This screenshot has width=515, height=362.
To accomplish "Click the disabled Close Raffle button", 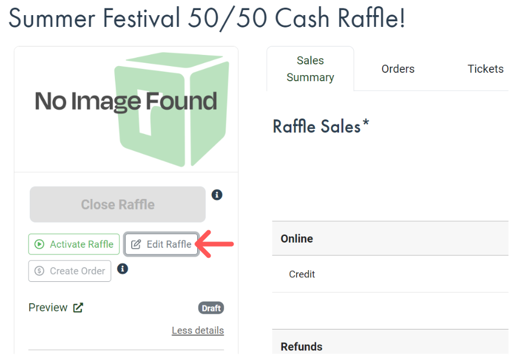I will tap(117, 204).
